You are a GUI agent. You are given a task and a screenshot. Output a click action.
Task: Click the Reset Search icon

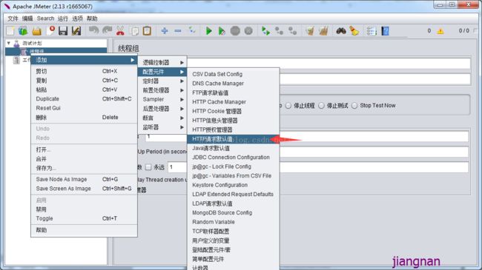click(354, 31)
